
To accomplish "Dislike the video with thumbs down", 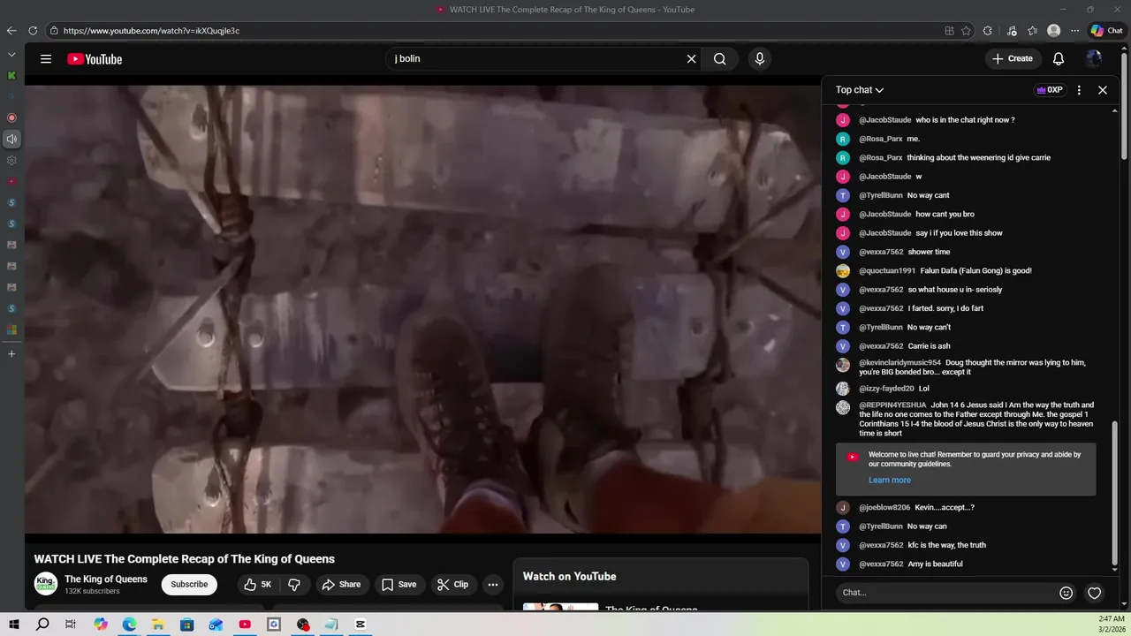I will pyautogui.click(x=294, y=585).
